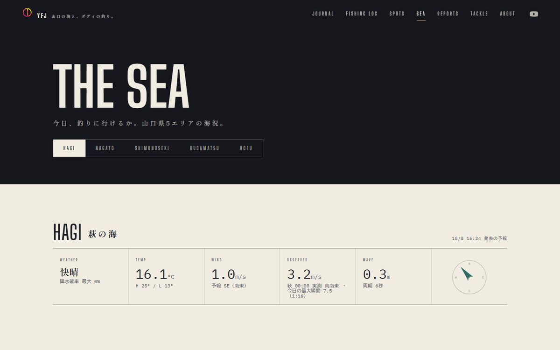Open the YouTube icon link
The image size is (560, 350).
[534, 14]
